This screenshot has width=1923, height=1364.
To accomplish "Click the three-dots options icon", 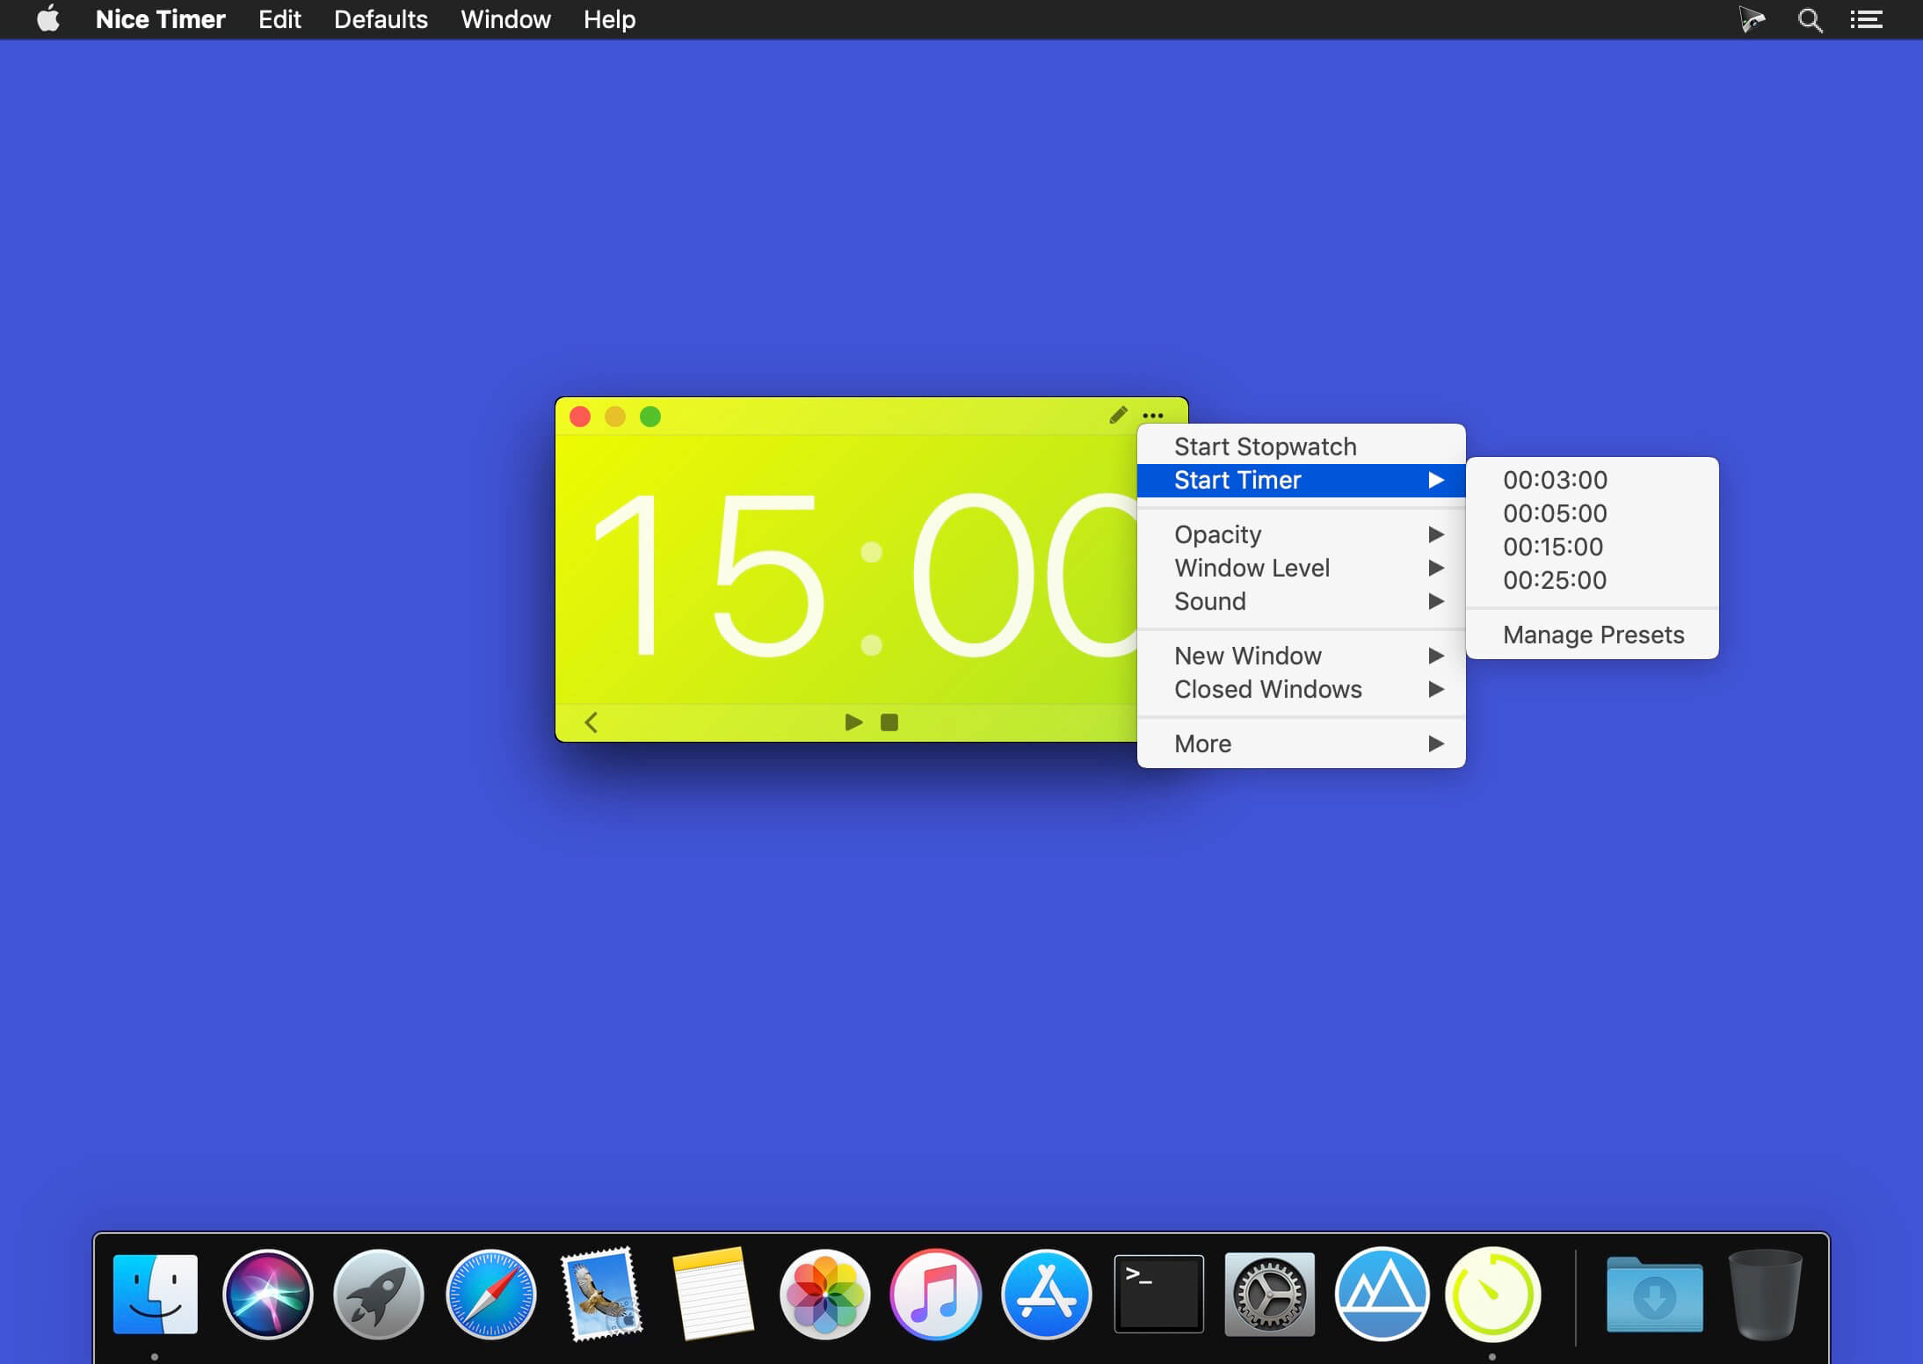I will (1153, 416).
